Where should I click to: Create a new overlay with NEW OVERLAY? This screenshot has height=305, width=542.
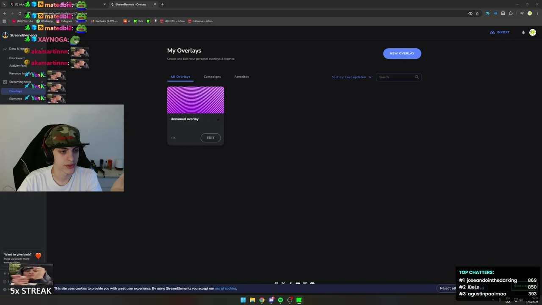coord(402,53)
